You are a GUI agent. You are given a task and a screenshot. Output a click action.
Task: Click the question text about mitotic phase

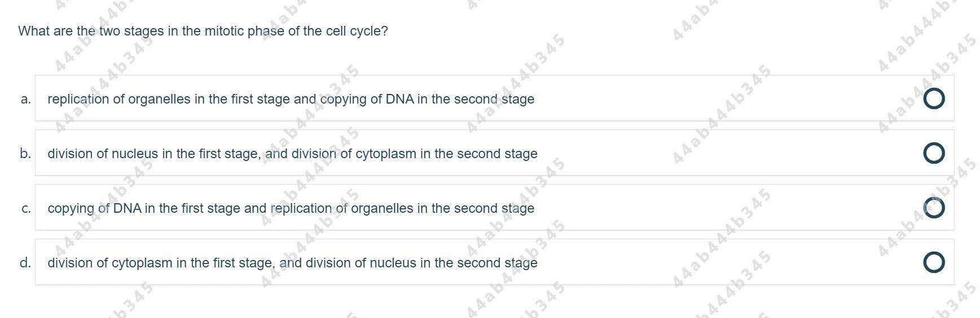point(203,31)
